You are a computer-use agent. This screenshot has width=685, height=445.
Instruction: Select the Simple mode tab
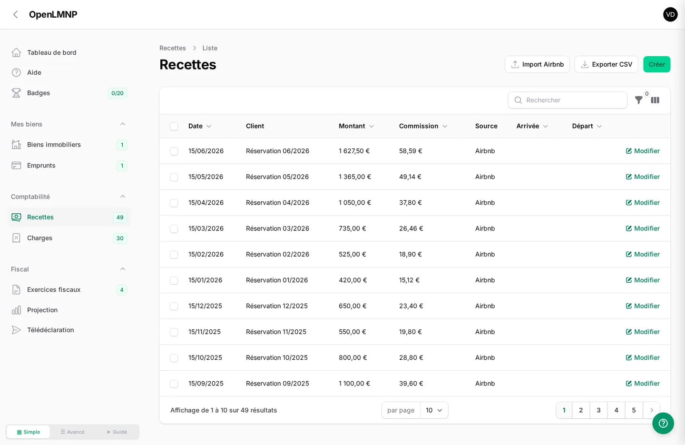[29, 432]
